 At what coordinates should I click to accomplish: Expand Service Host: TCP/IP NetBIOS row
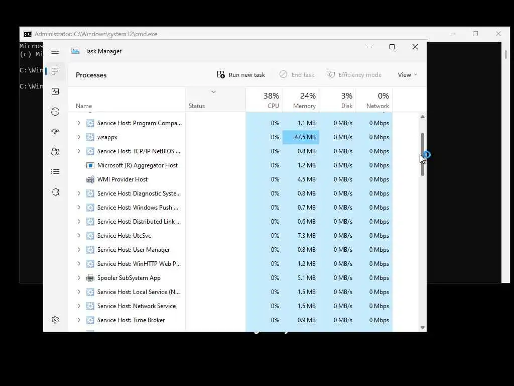pos(79,151)
